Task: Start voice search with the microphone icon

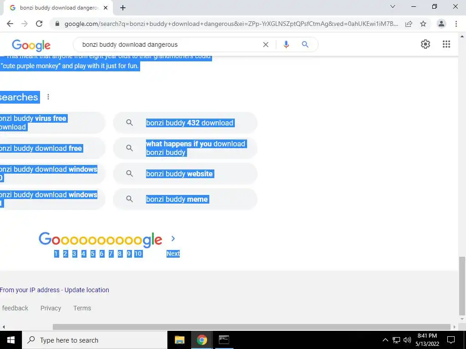Action: (x=286, y=45)
